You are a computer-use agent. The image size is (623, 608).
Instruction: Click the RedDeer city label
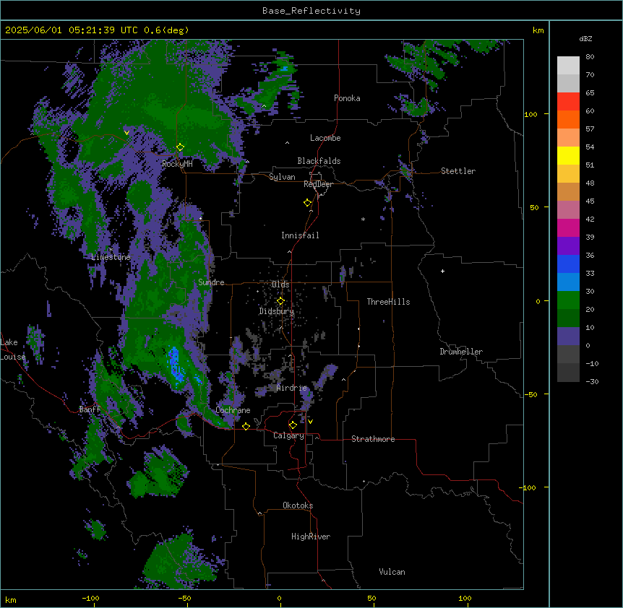coord(318,184)
